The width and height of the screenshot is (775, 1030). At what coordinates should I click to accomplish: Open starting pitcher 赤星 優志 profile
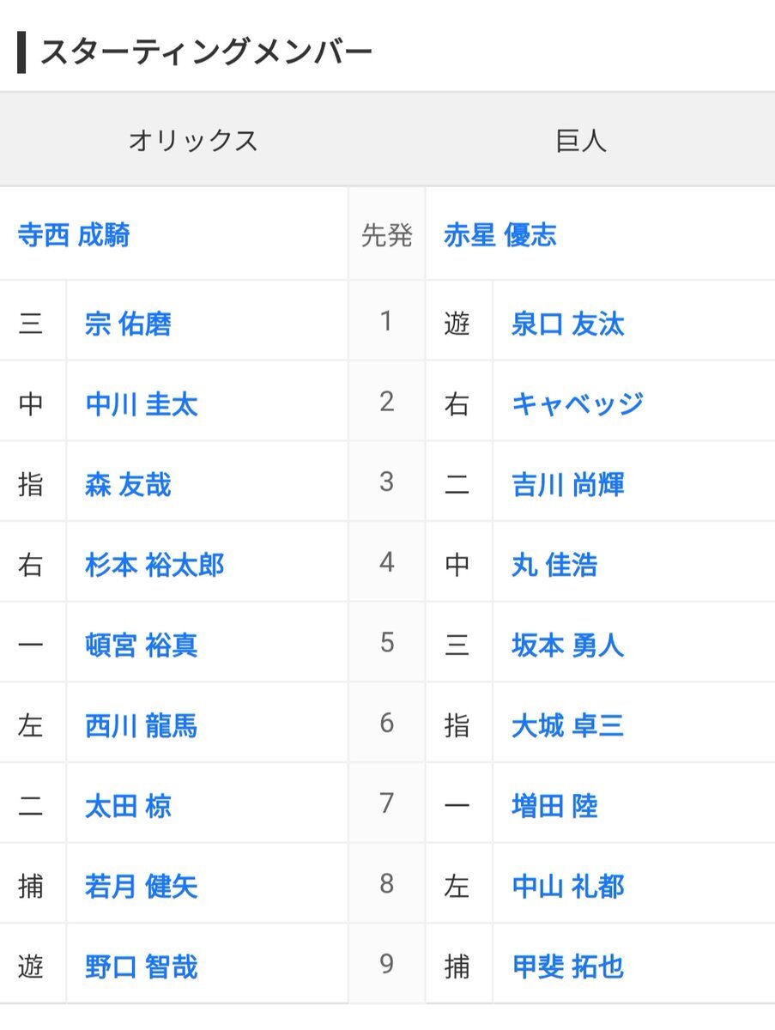pyautogui.click(x=500, y=234)
